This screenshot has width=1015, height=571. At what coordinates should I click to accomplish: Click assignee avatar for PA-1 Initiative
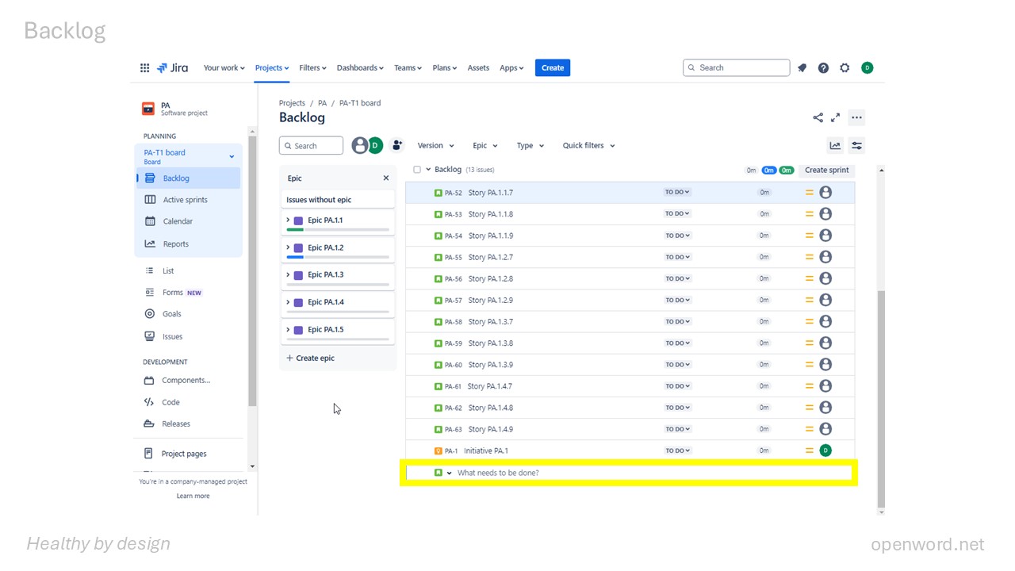(x=825, y=450)
